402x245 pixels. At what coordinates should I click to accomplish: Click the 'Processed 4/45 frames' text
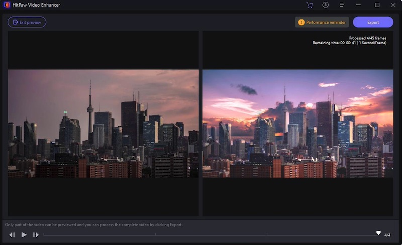pyautogui.click(x=368, y=38)
